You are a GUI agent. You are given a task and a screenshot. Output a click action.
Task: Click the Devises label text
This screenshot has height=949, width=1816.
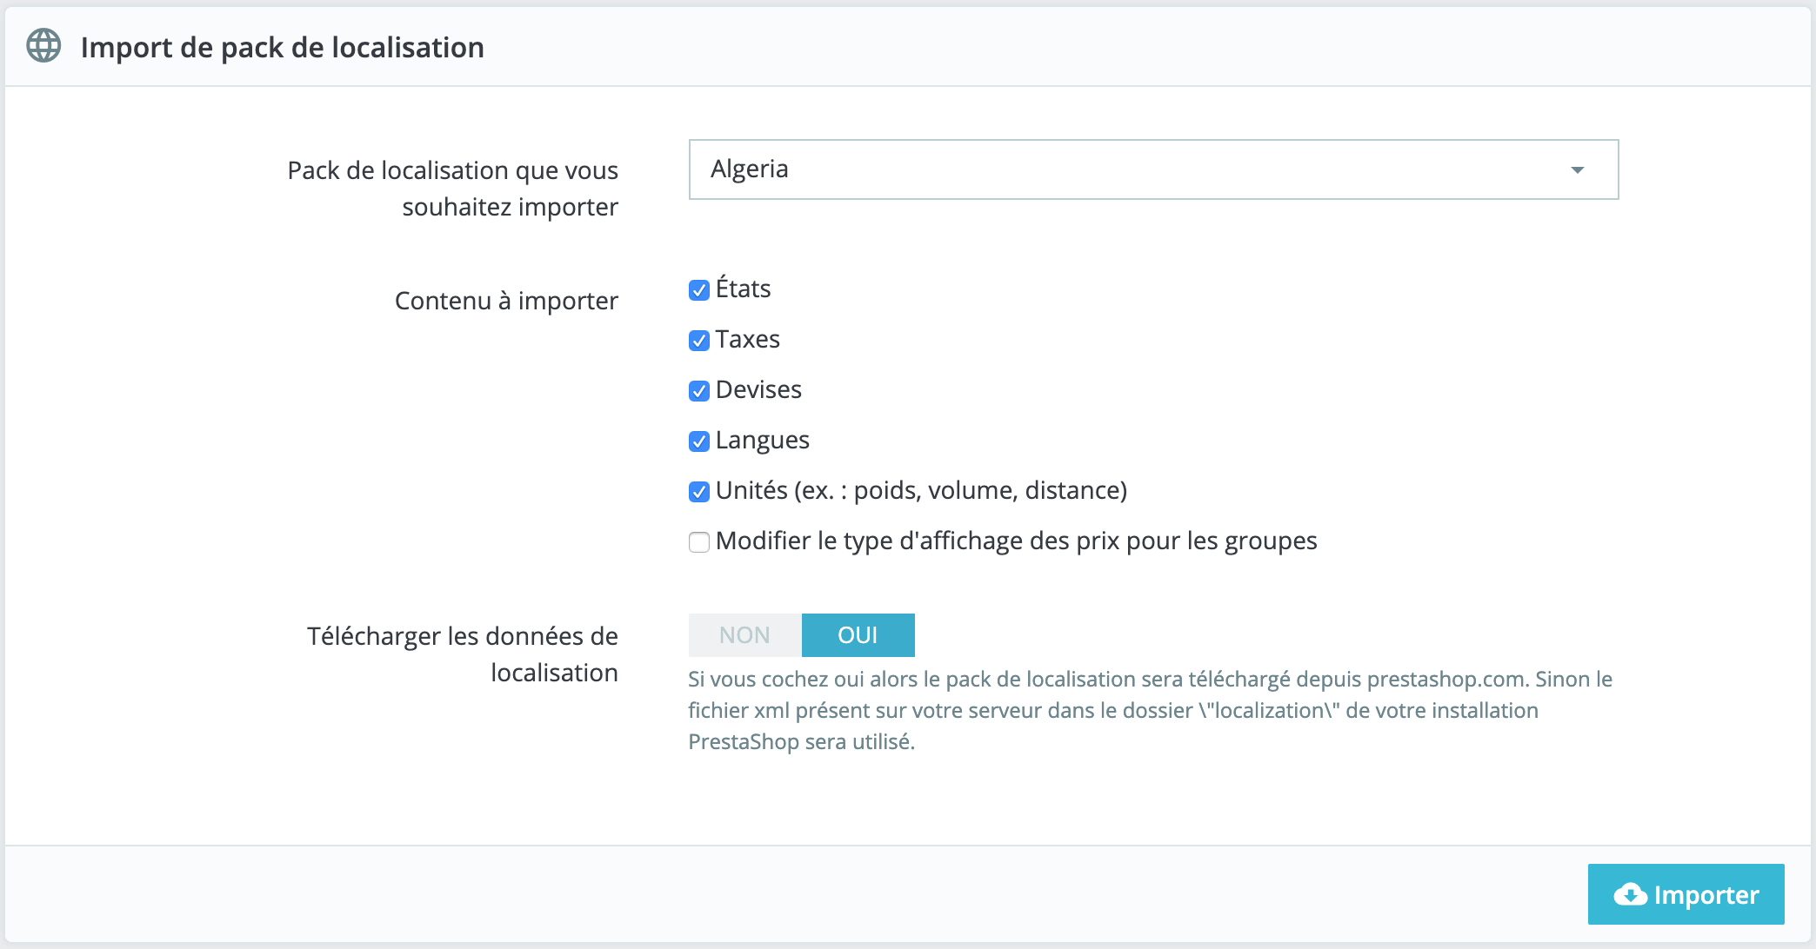click(x=758, y=389)
